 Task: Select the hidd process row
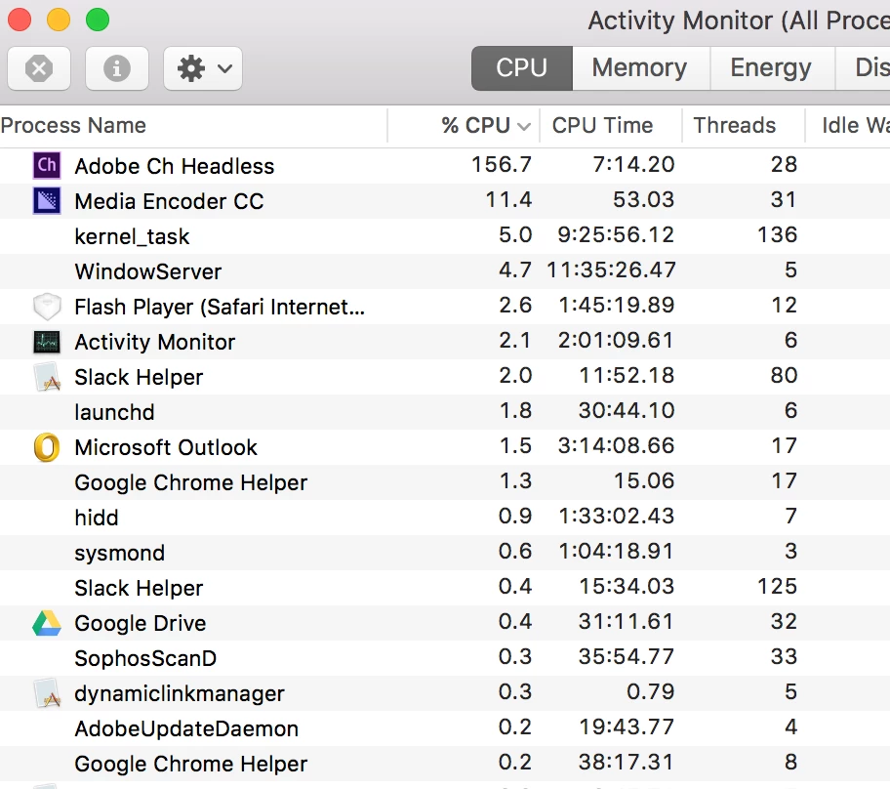tap(445, 518)
